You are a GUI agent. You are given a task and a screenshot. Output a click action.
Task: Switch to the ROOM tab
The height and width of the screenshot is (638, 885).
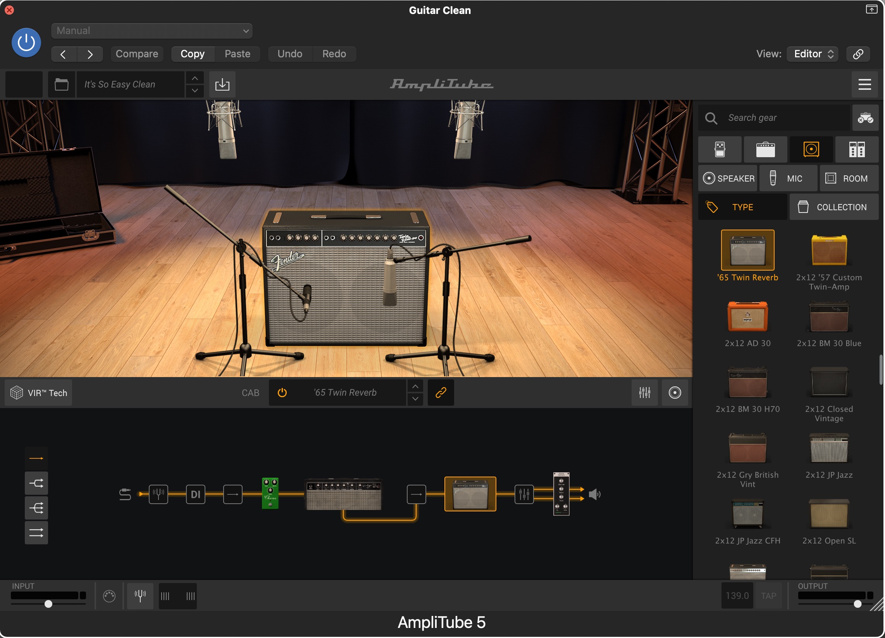(x=849, y=178)
